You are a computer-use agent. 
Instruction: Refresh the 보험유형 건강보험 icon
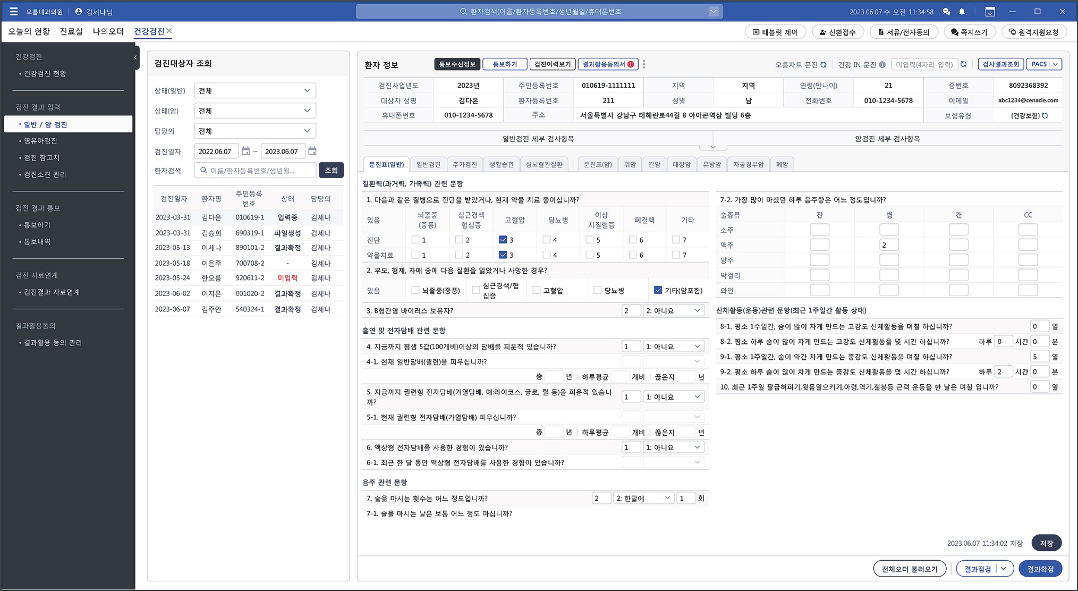1045,115
